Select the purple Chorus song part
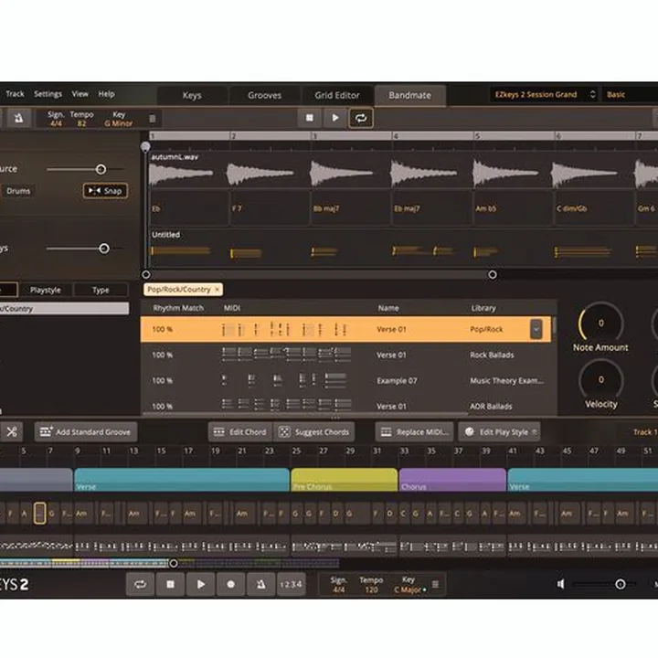Screen dimensions: 658x658 452,480
